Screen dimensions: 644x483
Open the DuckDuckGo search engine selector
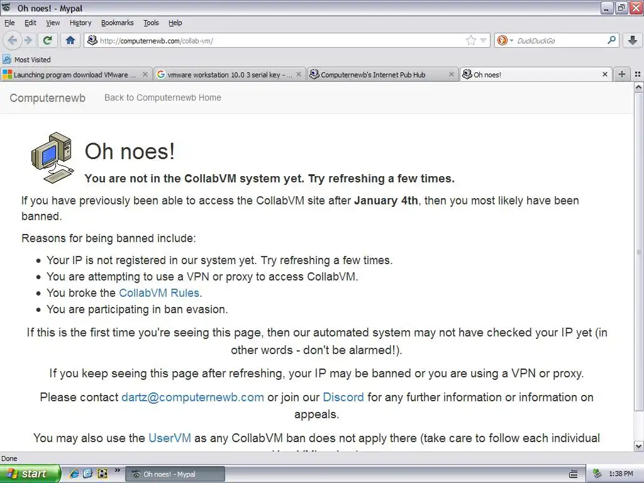505,40
